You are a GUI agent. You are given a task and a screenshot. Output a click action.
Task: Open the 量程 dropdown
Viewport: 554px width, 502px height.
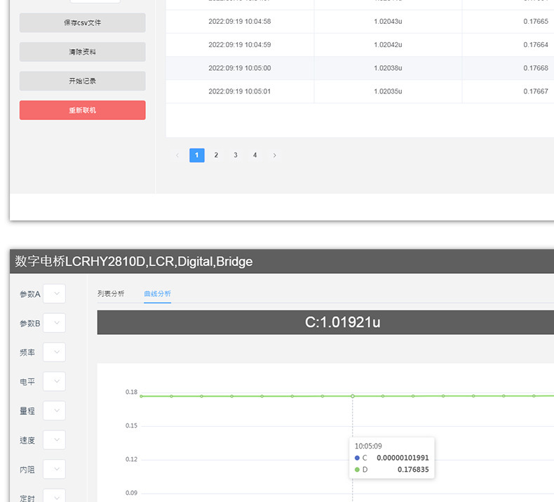[x=55, y=411]
